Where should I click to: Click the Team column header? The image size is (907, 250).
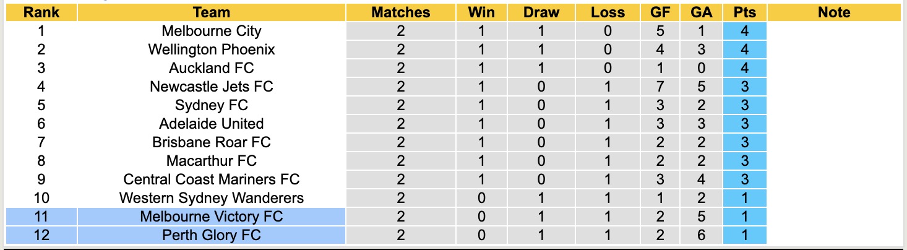(211, 12)
